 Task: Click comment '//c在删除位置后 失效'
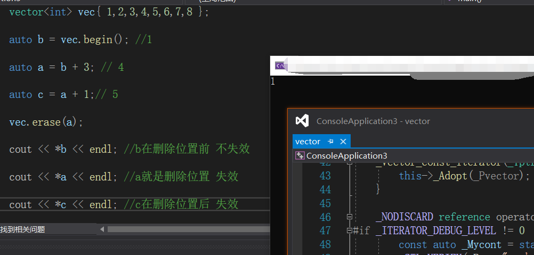point(181,204)
